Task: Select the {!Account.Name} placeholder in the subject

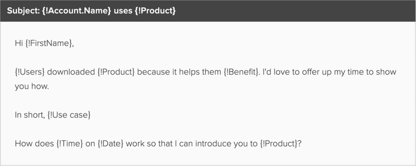Action: point(76,11)
